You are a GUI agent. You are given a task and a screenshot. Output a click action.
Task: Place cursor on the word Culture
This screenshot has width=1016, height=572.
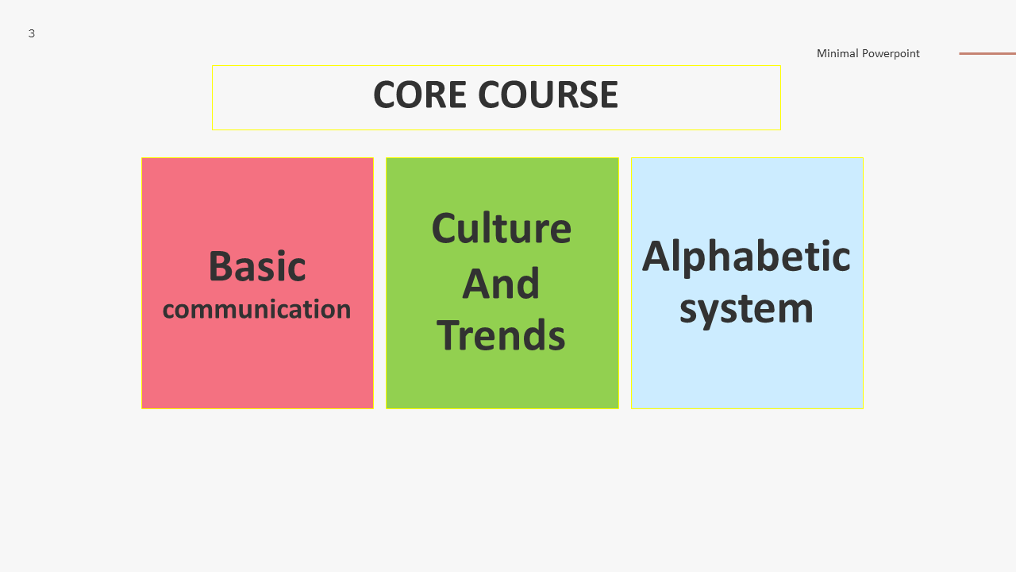[x=502, y=228]
